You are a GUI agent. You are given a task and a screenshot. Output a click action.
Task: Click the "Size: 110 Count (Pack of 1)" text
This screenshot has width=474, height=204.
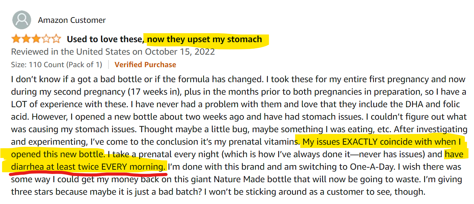(57, 65)
